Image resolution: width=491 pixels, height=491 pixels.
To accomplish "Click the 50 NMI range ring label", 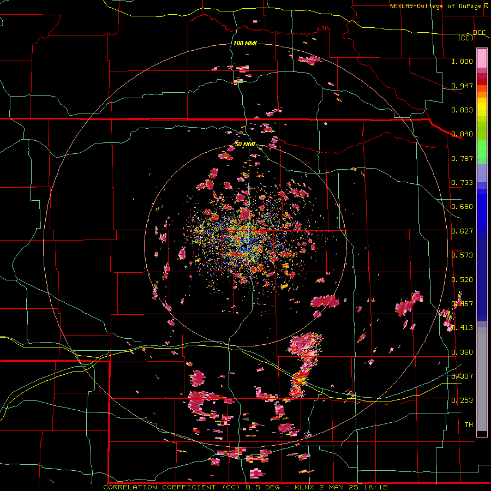I will pos(245,144).
